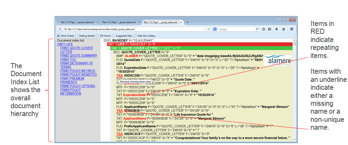Click the red GRP: 1 LIFE row
Viewport: 348px width, 145px height.
coord(200,44)
